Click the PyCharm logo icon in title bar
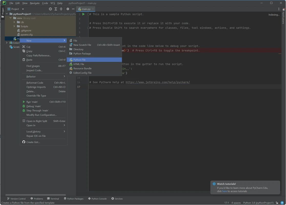 tap(4, 3)
